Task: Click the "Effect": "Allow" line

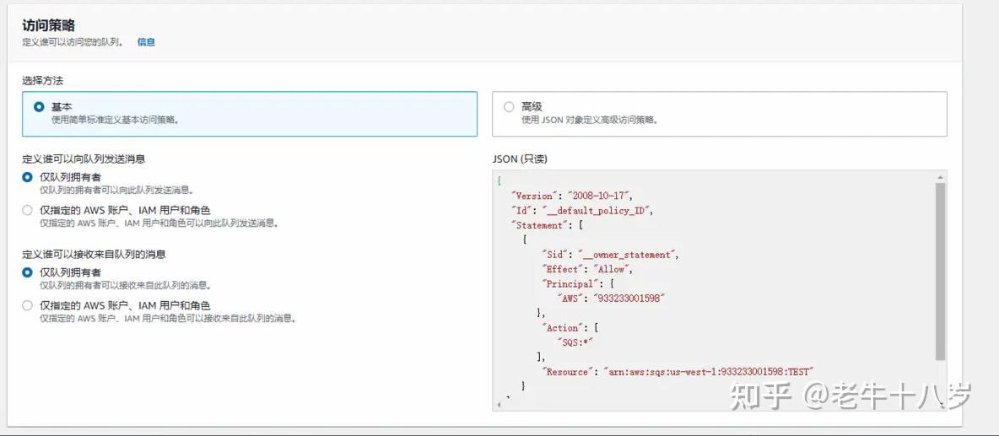Action: (x=586, y=269)
